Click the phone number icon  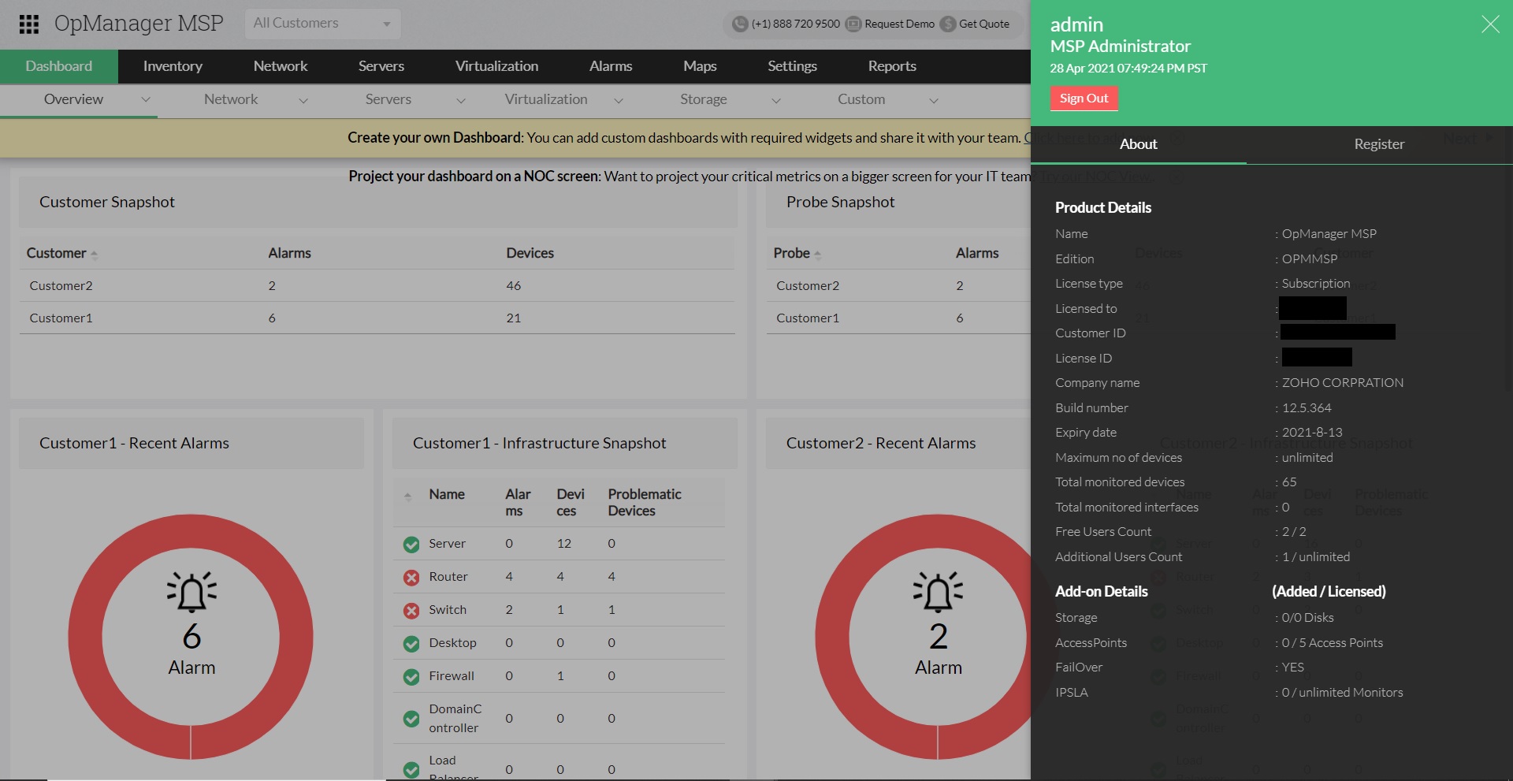pyautogui.click(x=739, y=24)
